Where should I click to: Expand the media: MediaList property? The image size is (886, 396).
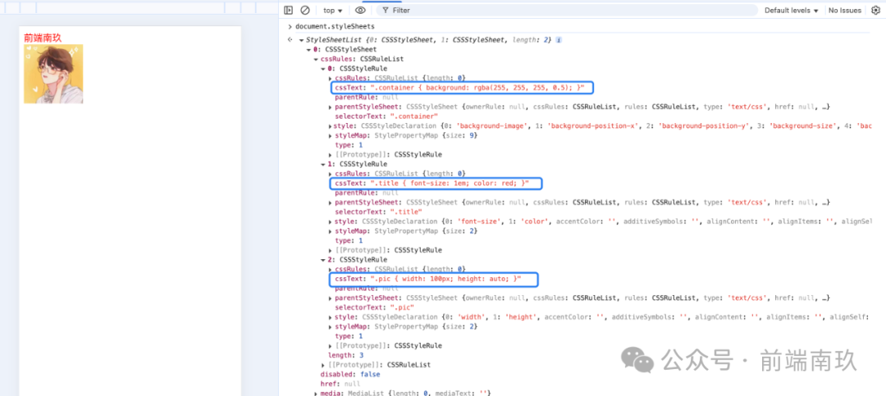click(317, 394)
